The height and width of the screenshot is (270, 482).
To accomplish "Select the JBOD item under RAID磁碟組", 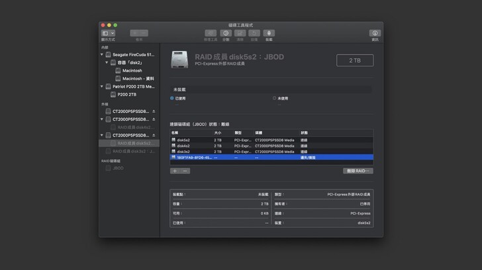I will 118,168.
